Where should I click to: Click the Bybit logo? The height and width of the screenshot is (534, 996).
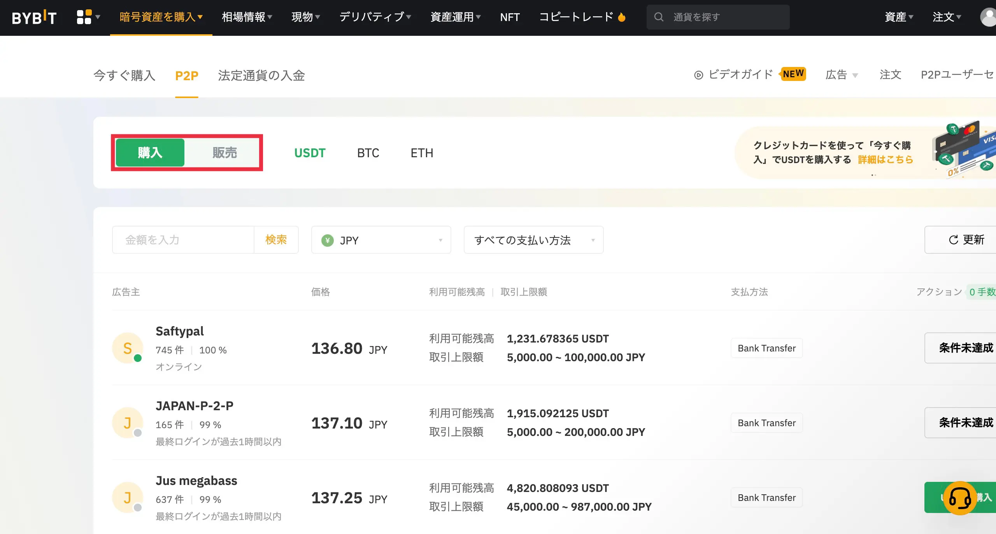[34, 17]
